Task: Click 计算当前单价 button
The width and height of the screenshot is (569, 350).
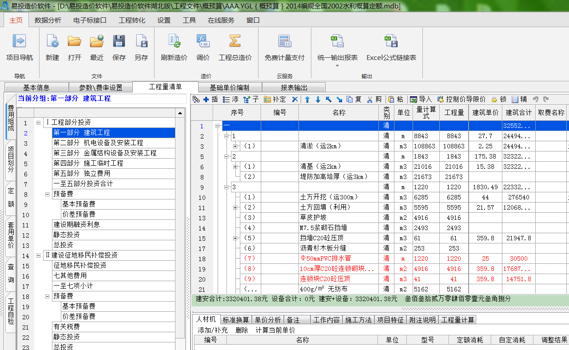Action: pos(275,330)
